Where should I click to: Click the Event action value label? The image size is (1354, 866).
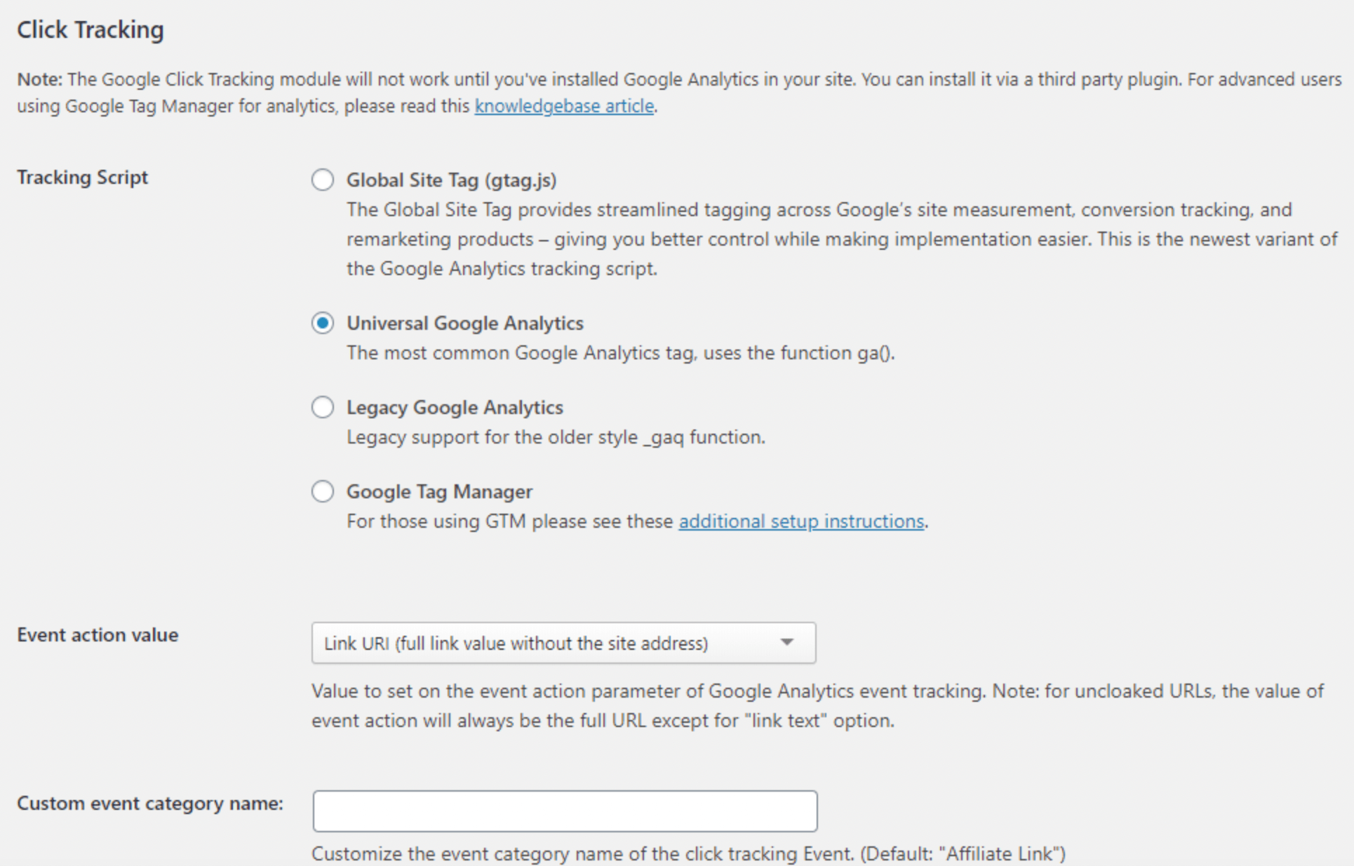point(98,635)
